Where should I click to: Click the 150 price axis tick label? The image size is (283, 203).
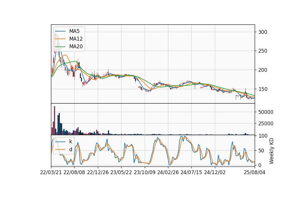(x=263, y=89)
